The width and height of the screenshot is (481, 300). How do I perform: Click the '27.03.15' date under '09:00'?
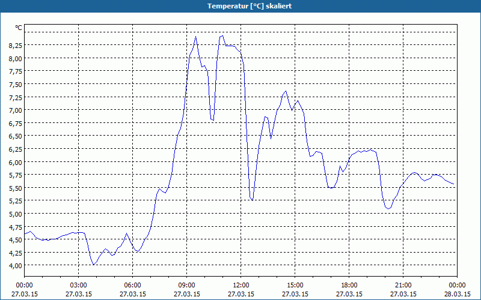pyautogui.click(x=187, y=294)
